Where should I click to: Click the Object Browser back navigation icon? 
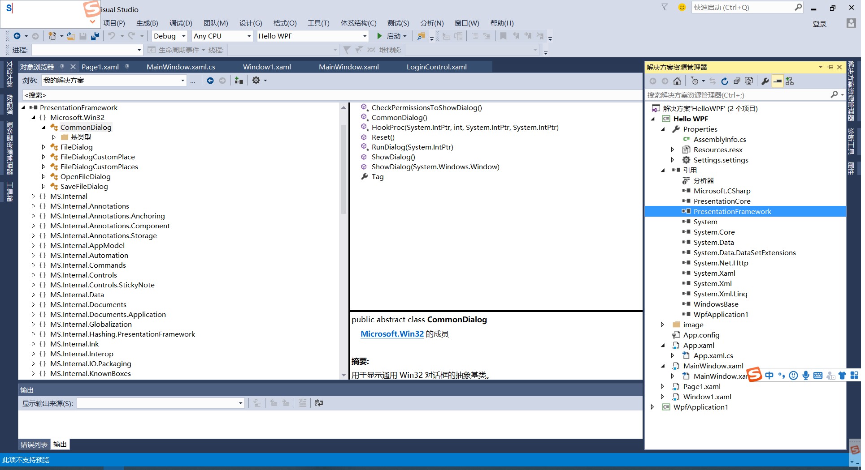tap(210, 81)
